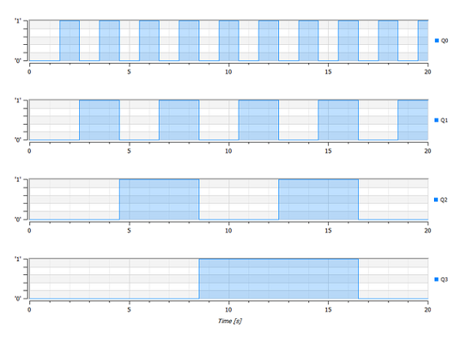Click the first Q0 high pulse

69,41
